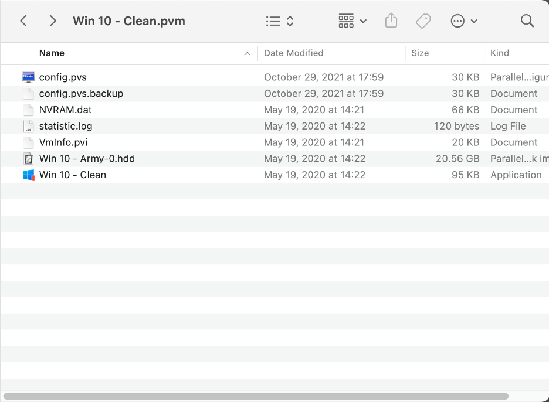549x402 pixels.
Task: Click the horizontal scrollbar at bottom
Action: click(256, 396)
